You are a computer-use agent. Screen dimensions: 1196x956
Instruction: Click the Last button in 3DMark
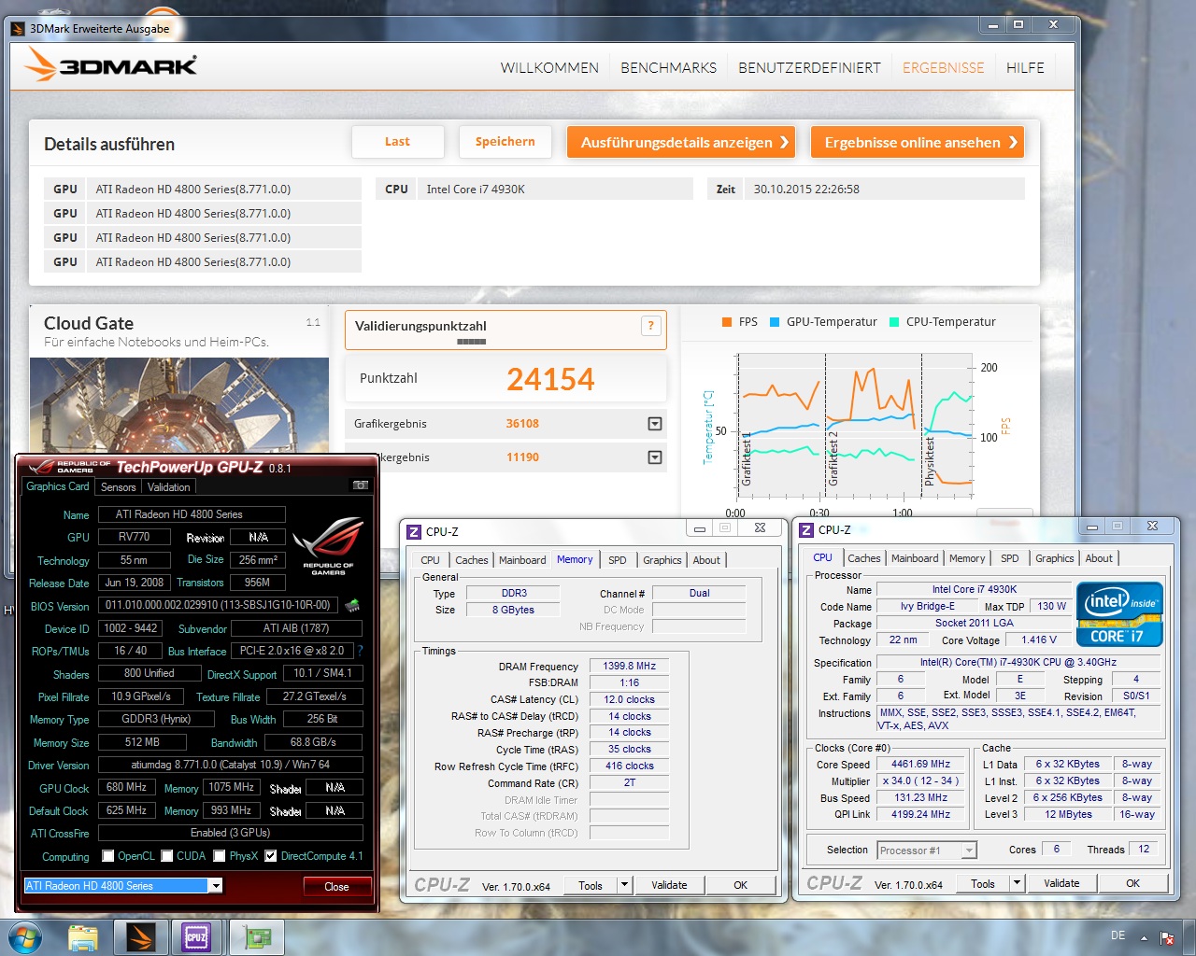pyautogui.click(x=397, y=142)
